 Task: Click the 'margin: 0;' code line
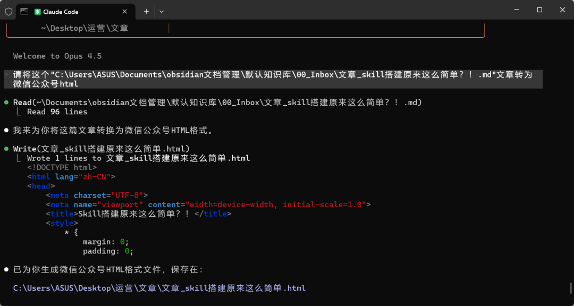(x=106, y=242)
